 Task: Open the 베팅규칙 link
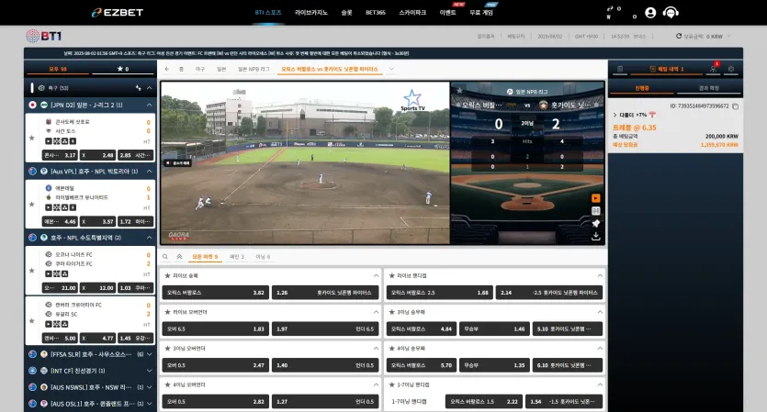[515, 36]
